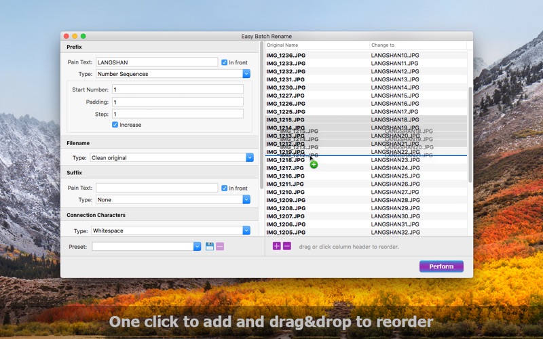Select the IMG_1236.JPG row
The image size is (543, 339).
[x=366, y=55]
